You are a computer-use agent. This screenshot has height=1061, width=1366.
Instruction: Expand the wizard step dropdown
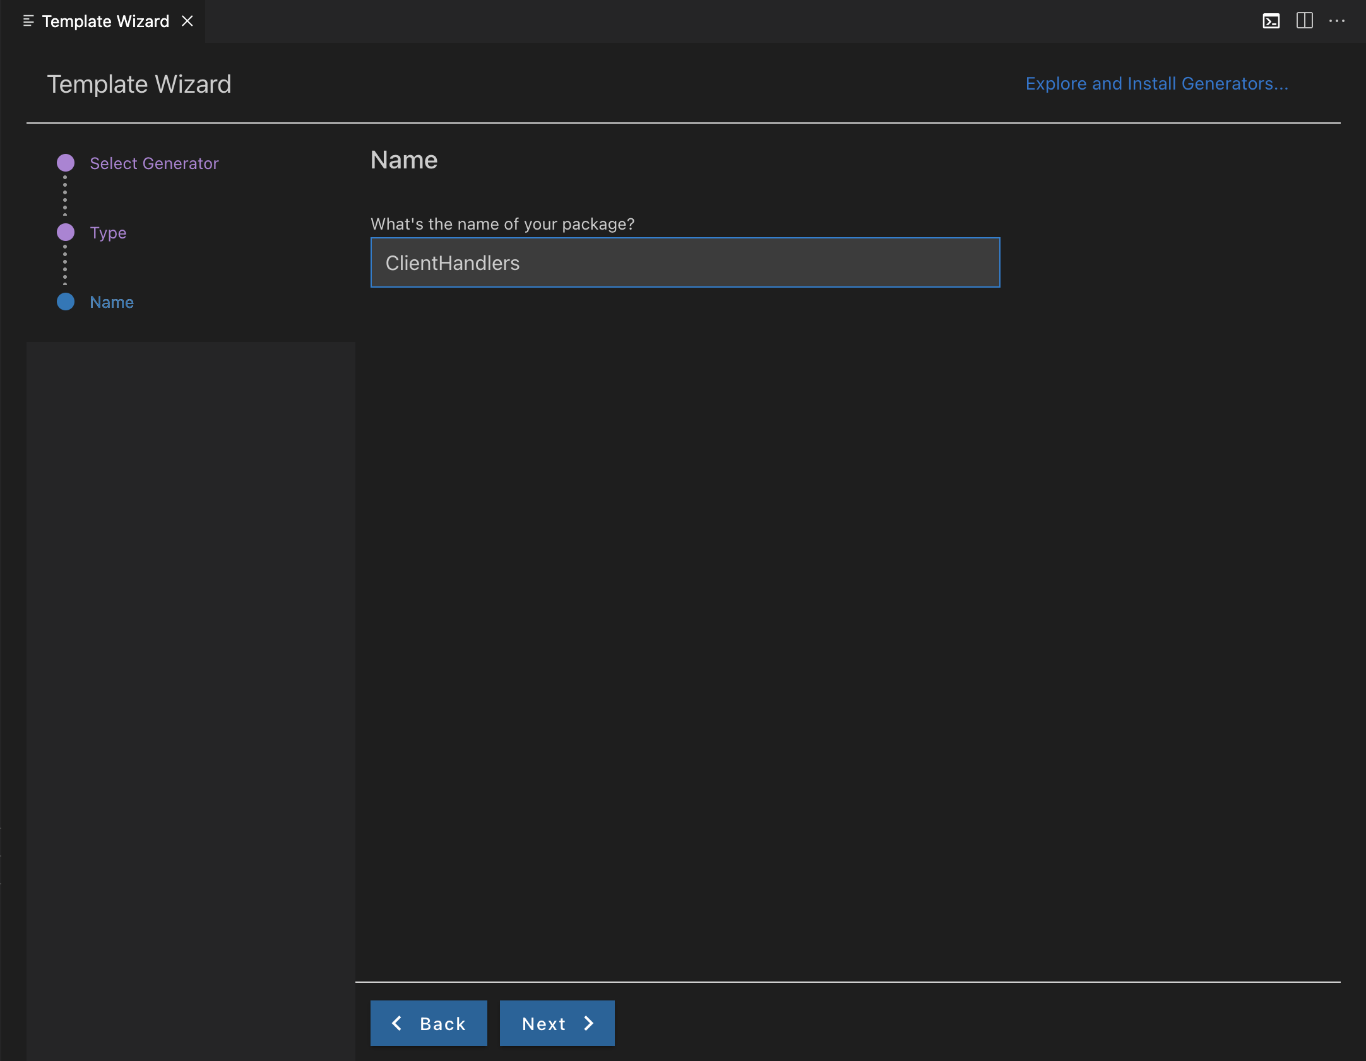tap(25, 21)
